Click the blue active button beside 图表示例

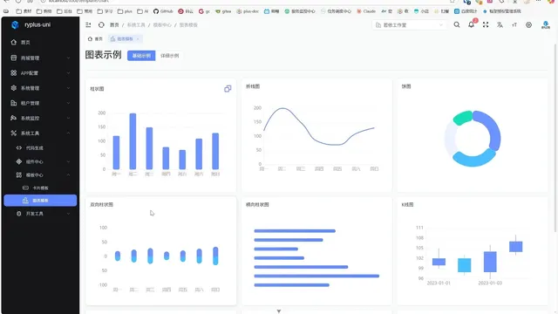141,56
